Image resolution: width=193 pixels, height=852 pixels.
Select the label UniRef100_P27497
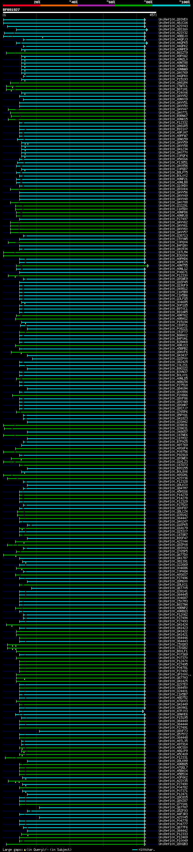pos(173,219)
